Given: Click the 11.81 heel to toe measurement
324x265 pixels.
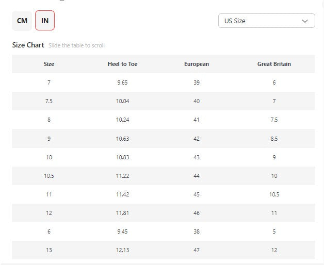Looking at the screenshot, I should tap(122, 212).
